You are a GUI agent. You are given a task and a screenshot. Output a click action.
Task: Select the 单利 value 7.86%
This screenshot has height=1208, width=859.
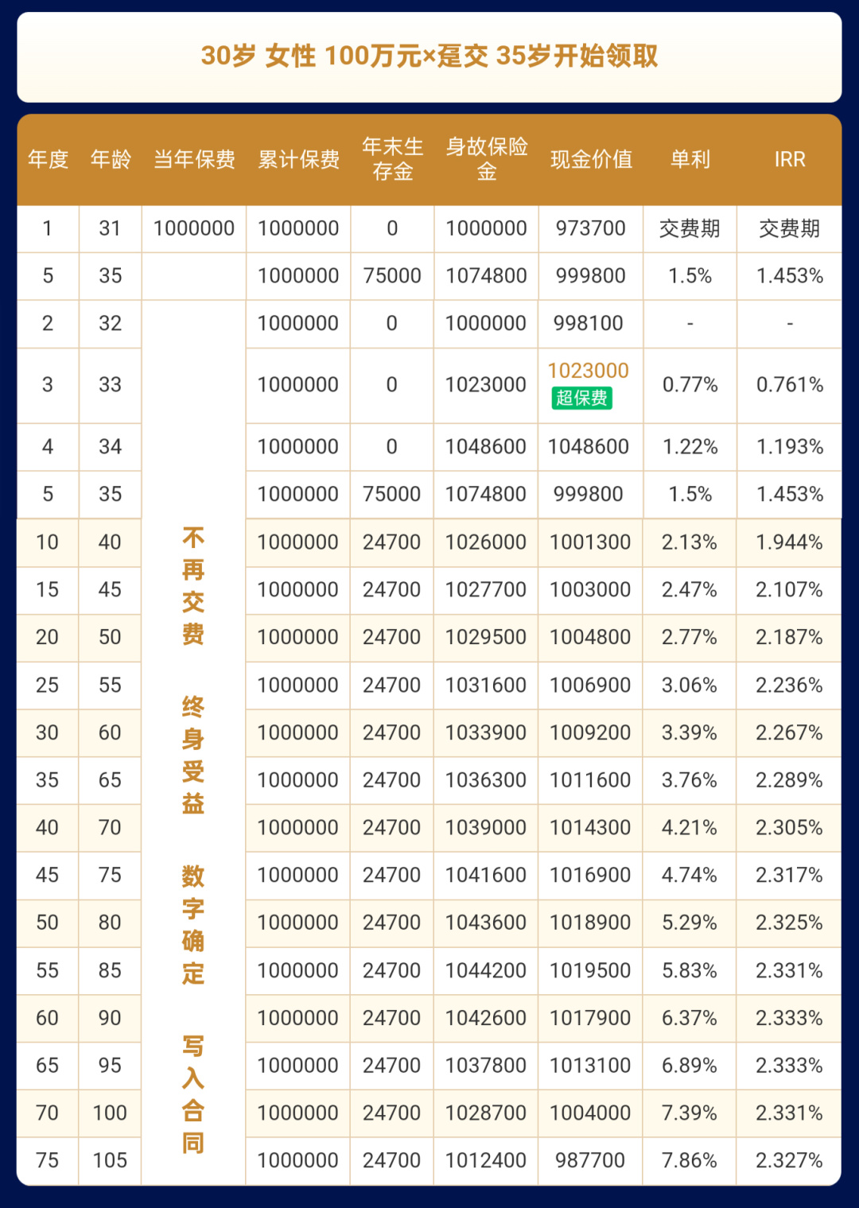(x=690, y=1160)
